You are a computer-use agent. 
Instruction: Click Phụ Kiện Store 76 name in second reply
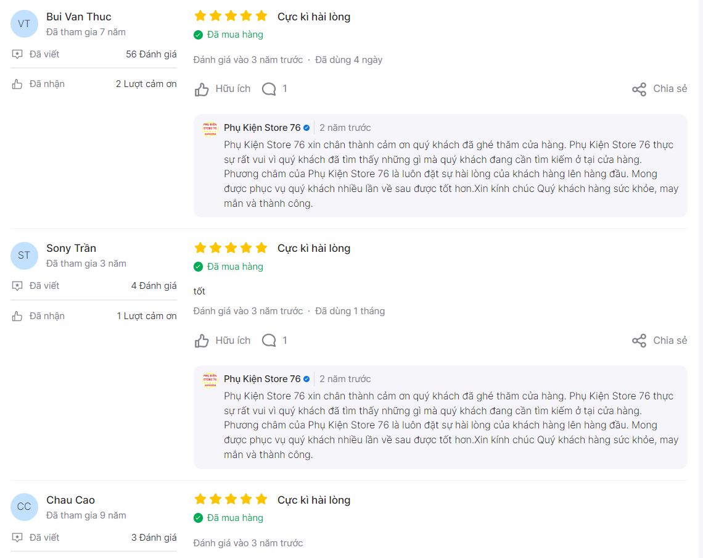[x=262, y=379]
